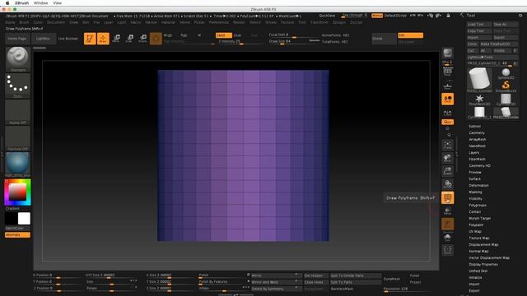This screenshot has width=527, height=296.
Task: Toggle the Rgb mode
Action: 184,35
